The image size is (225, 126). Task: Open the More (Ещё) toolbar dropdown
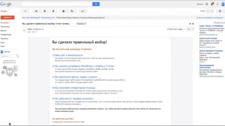pyautogui.click(x=83, y=11)
